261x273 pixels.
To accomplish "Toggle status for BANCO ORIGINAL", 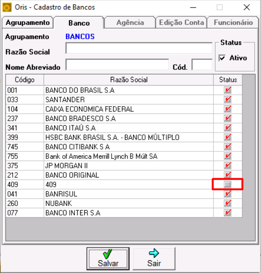I will [228, 175].
